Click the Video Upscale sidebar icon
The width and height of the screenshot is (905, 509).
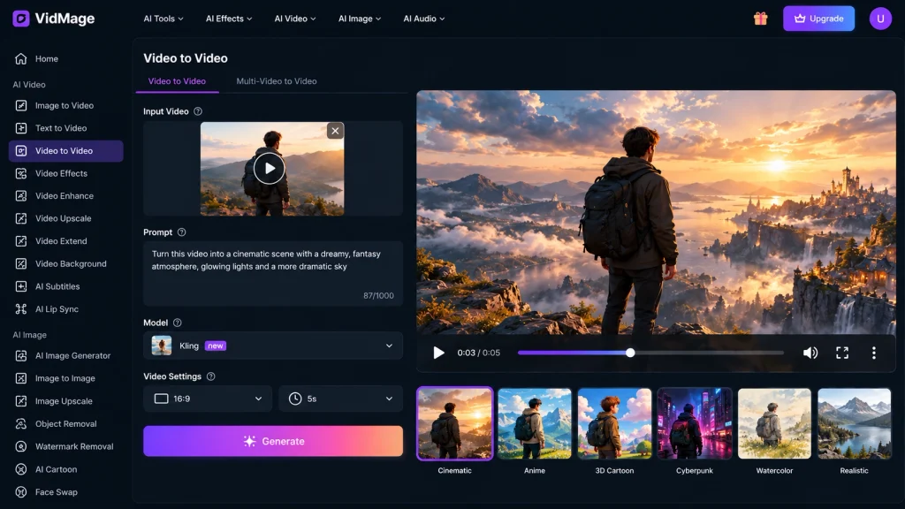tap(21, 218)
